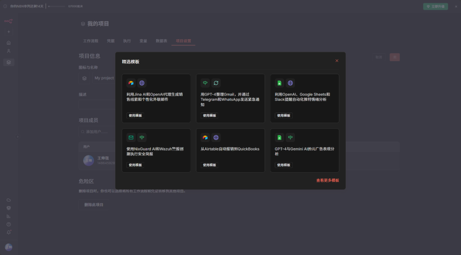The image size is (461, 255).
Task: Click the 立即升级 upgrade button
Action: point(435,6)
